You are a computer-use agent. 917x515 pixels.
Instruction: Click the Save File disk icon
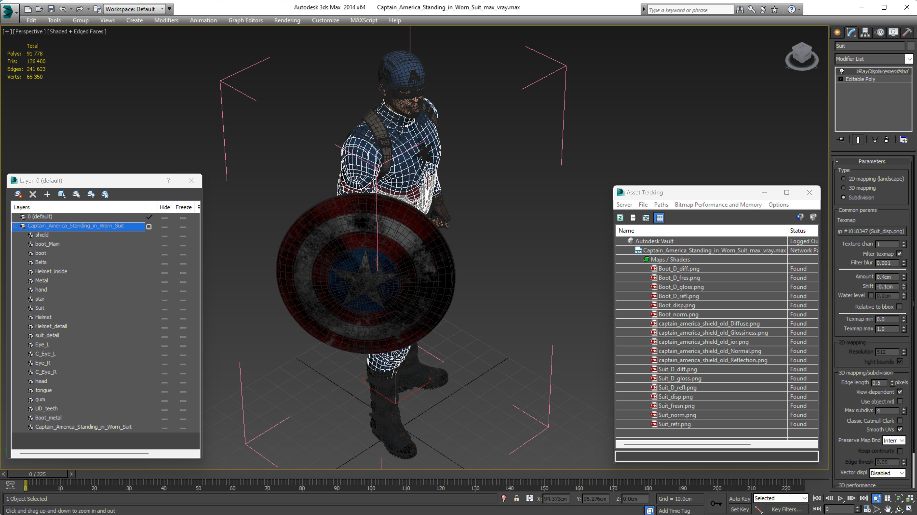point(51,9)
